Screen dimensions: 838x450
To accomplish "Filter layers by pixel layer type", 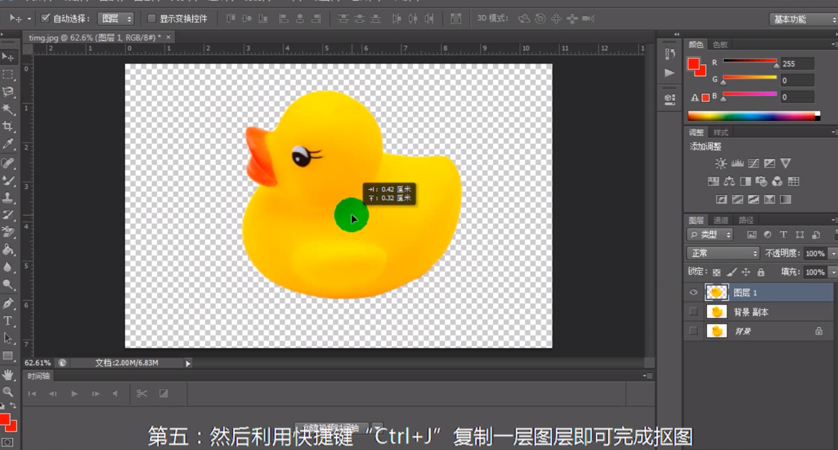I will coord(752,234).
